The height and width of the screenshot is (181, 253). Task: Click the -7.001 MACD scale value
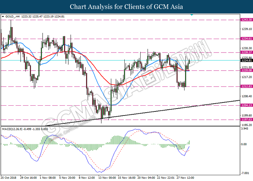pyautogui.click(x=245, y=173)
